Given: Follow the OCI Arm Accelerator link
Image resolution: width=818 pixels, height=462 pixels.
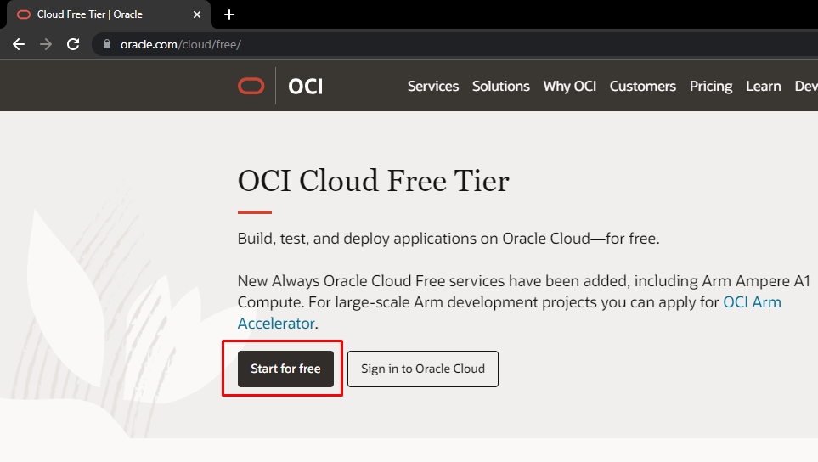Looking at the screenshot, I should (752, 302).
